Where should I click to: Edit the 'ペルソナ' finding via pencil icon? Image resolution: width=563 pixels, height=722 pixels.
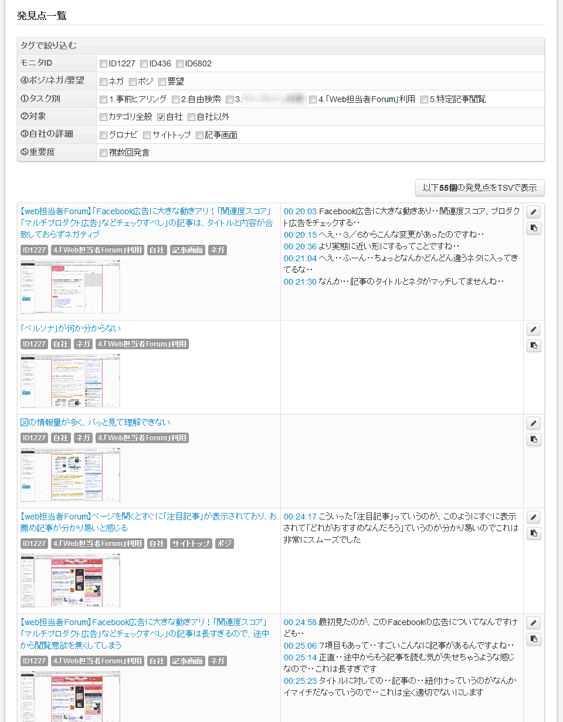coord(533,329)
